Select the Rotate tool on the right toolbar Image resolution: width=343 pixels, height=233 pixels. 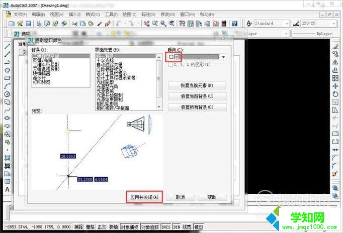[x=335, y=94]
